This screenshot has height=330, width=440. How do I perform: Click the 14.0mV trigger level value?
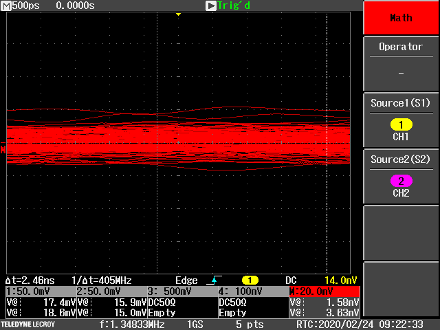coord(341,280)
